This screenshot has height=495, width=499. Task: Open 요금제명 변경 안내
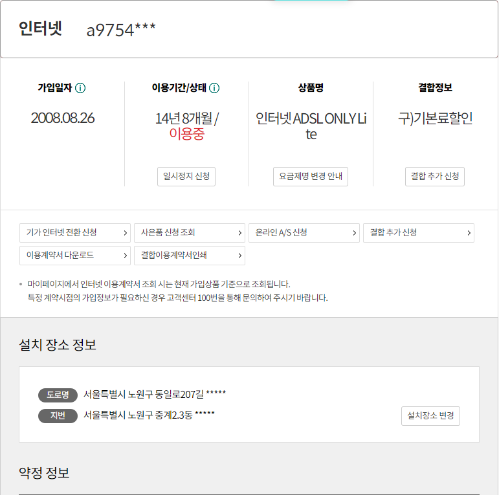click(x=311, y=177)
